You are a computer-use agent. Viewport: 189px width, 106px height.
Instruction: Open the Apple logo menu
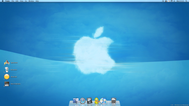coord(3,1)
